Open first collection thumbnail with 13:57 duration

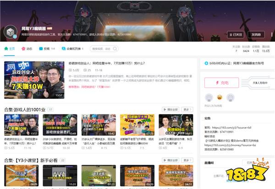click(x=22, y=125)
